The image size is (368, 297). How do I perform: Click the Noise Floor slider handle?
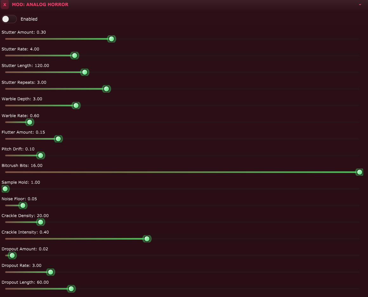[23, 205]
